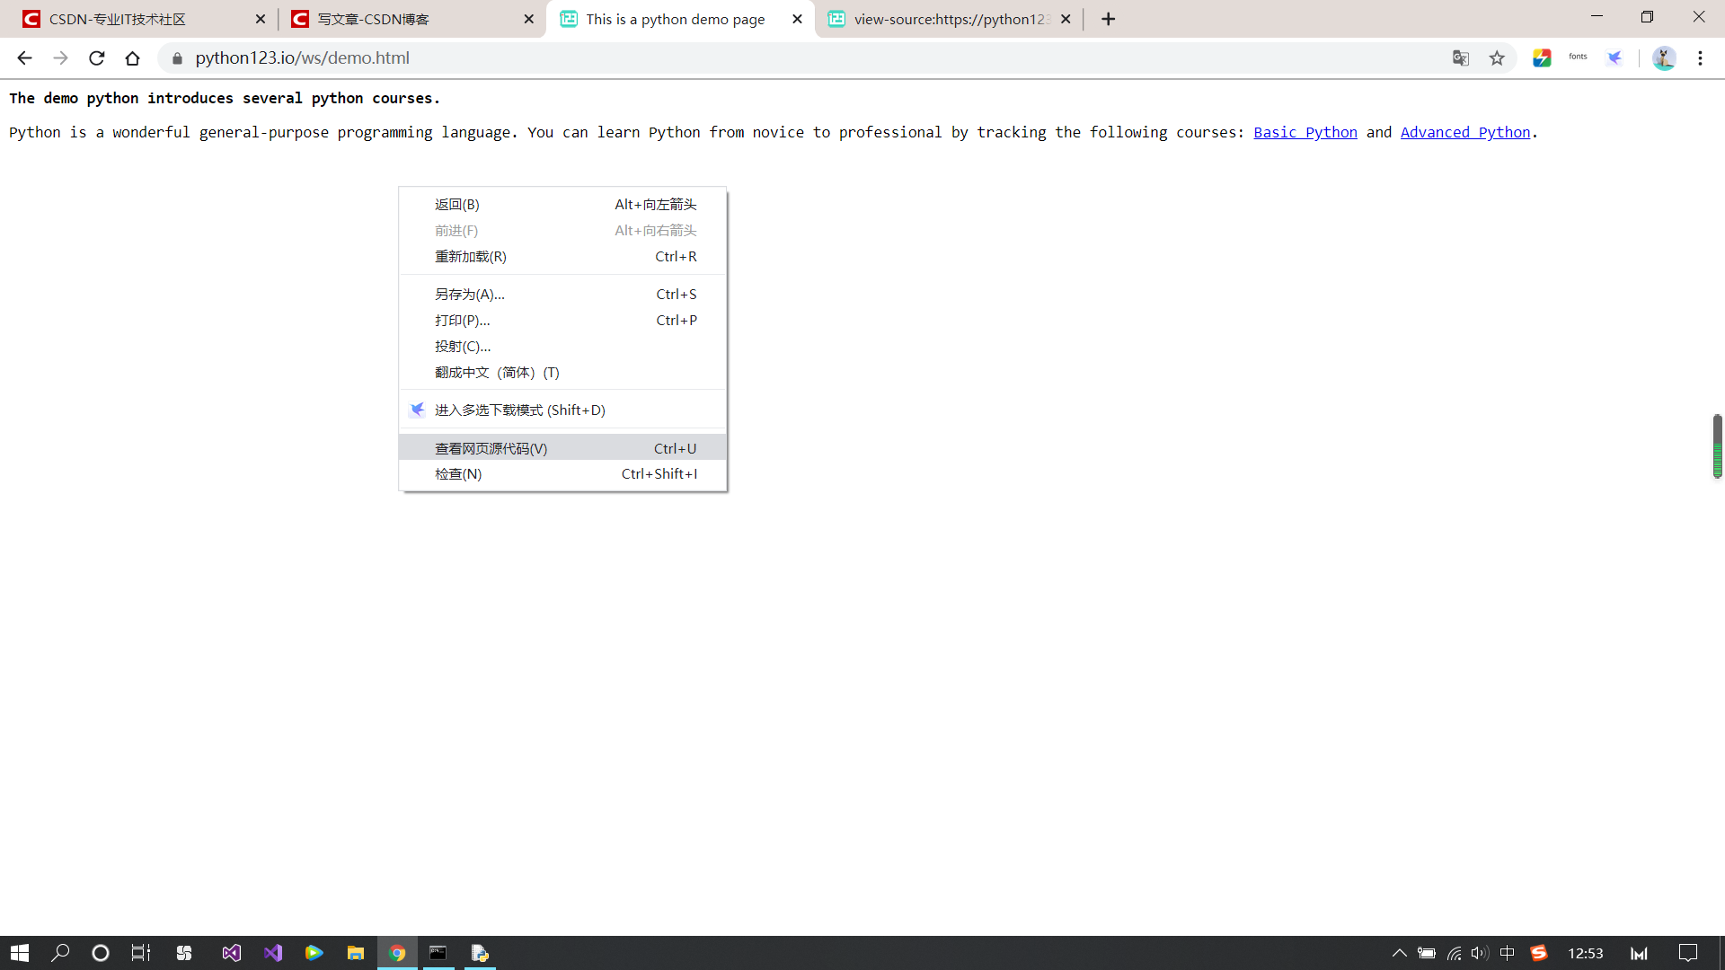The width and height of the screenshot is (1725, 970).
Task: Show hidden system tray icons chevron
Action: [1399, 953]
